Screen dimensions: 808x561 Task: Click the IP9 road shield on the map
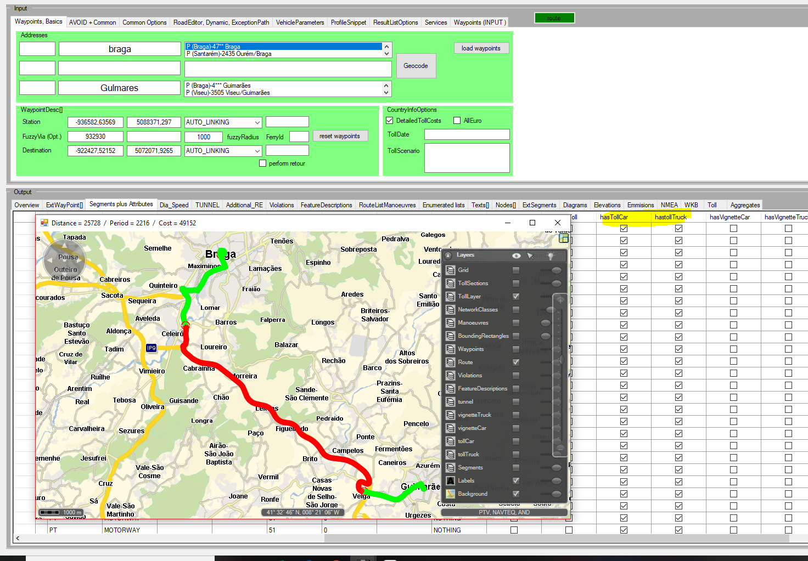(x=151, y=348)
